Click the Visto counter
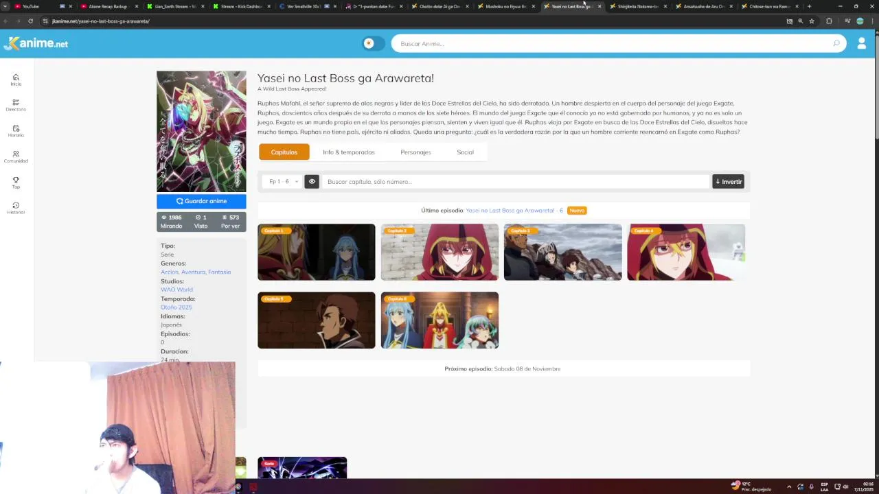The width and height of the screenshot is (879, 494). [x=201, y=222]
